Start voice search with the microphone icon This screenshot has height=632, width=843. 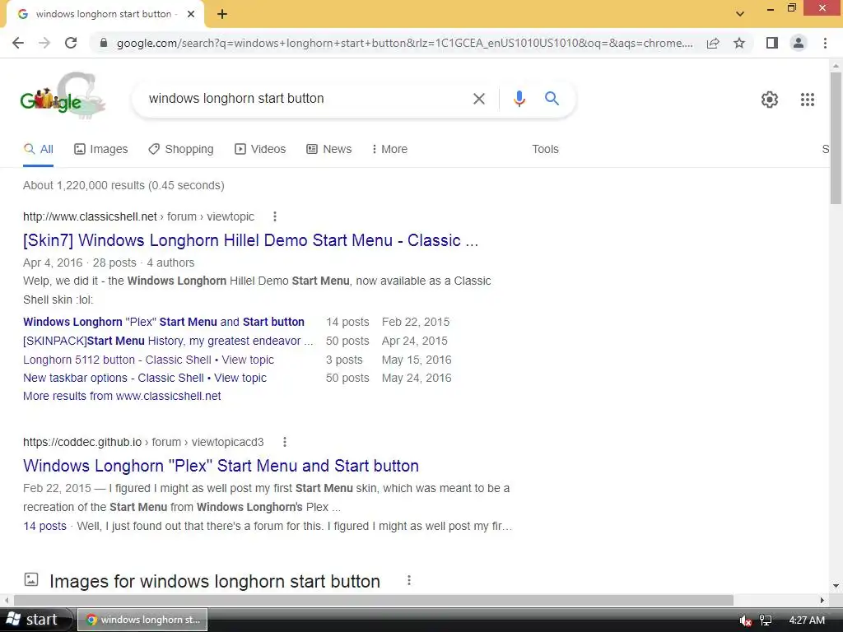519,99
